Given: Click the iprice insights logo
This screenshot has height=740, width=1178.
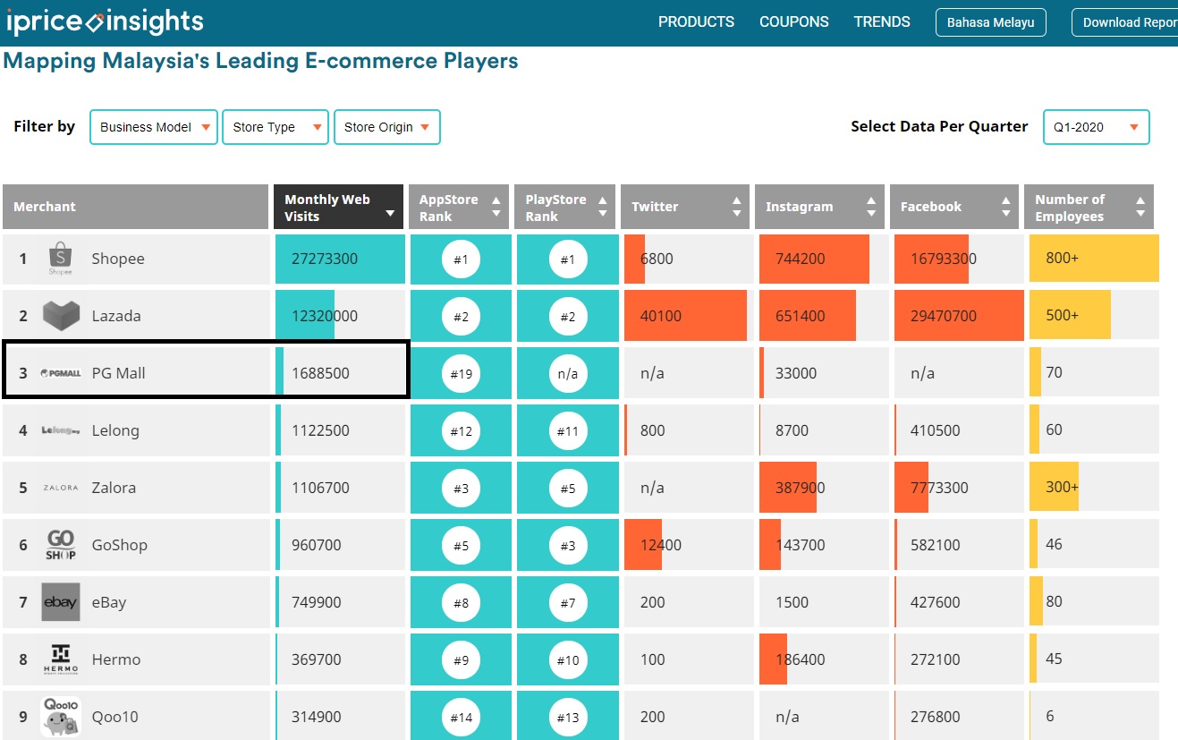Looking at the screenshot, I should tap(105, 21).
